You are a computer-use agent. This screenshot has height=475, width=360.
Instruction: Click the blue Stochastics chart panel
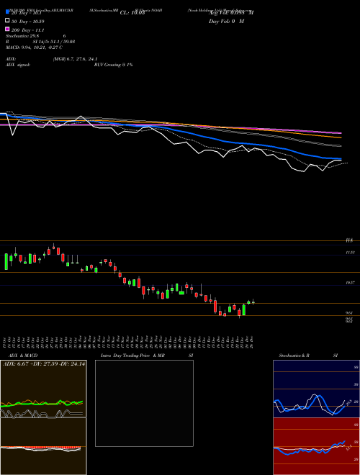pos(316,389)
